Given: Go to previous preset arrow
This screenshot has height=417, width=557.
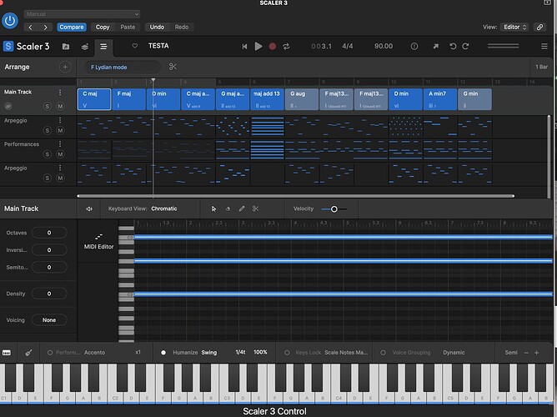Looking at the screenshot, I should click(x=31, y=27).
